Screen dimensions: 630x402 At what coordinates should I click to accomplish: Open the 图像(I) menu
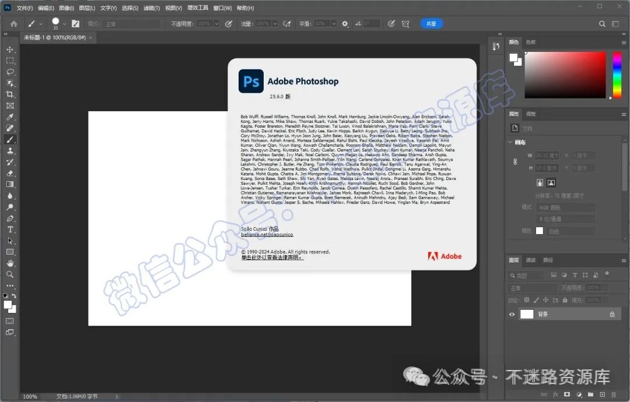click(x=66, y=8)
